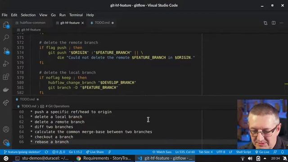Open the Explorer view in the activity bar
Image resolution: width=288 pixels, height=162 pixels.
coord(6,25)
